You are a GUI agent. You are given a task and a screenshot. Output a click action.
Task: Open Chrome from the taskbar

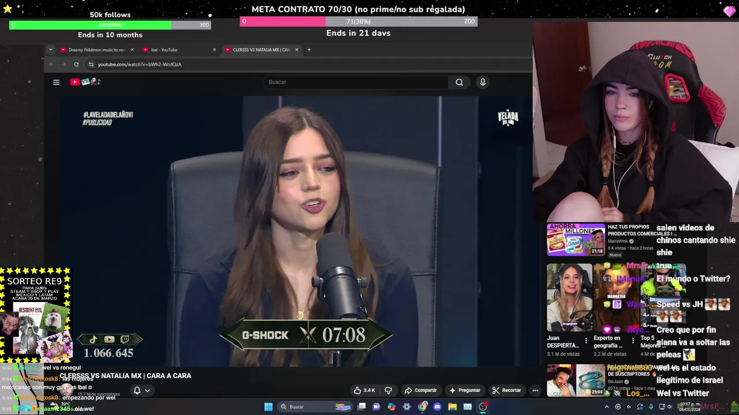tap(422, 406)
